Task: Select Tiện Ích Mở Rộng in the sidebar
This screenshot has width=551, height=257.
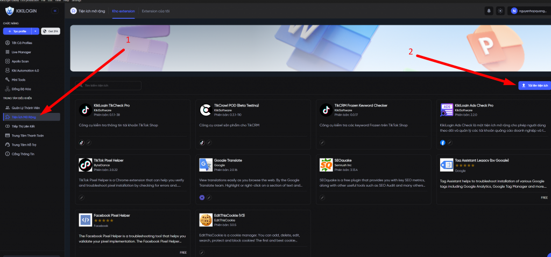Action: pos(32,117)
